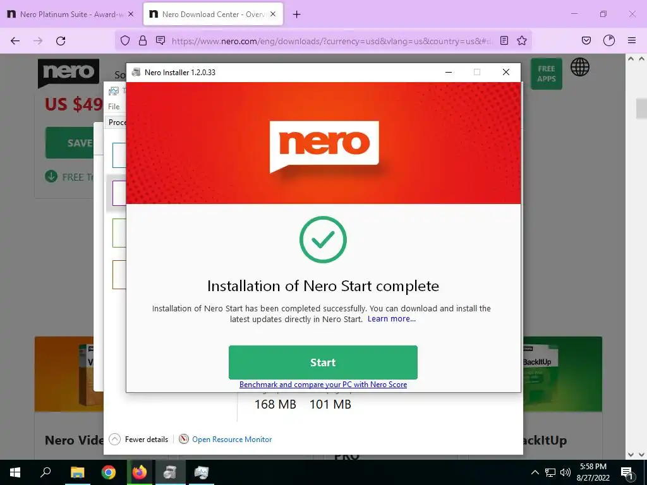Go forward in Firefox history
Viewport: 647px width, 485px height.
coord(38,40)
